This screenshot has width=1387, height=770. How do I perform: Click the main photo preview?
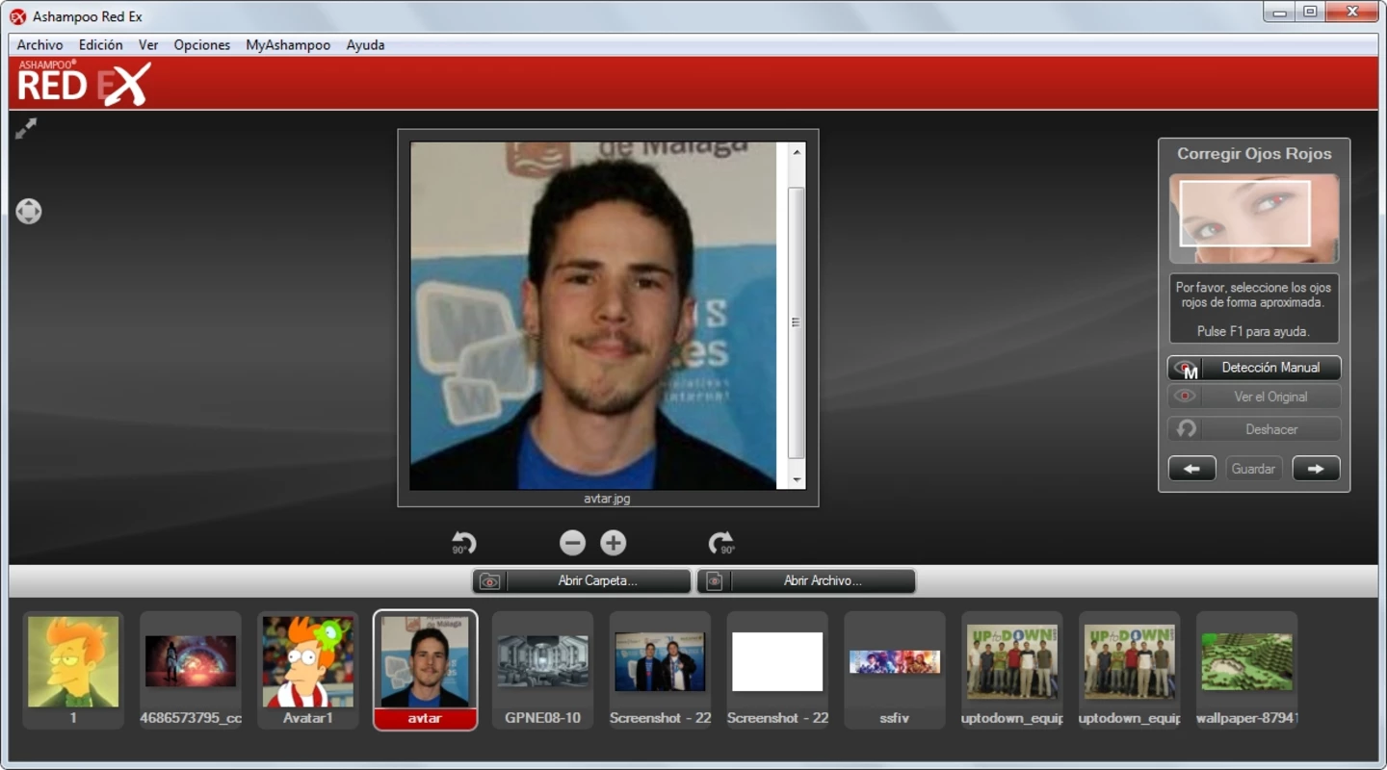593,316
